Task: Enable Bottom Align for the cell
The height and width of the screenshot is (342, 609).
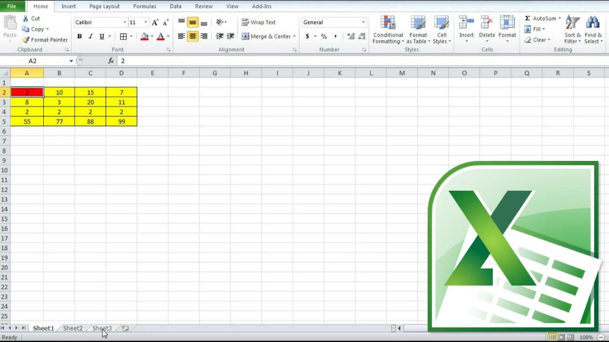Action: (204, 22)
